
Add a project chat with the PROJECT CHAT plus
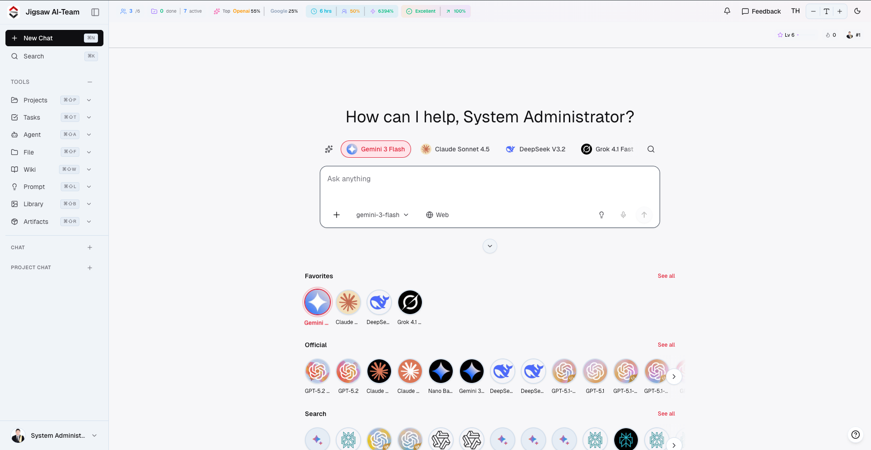pyautogui.click(x=90, y=268)
